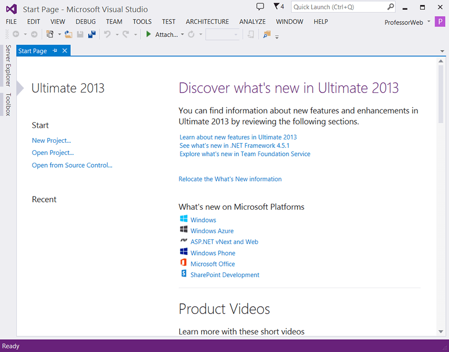Screen dimensions: 449x352
Task: Click the Open Project... link
Action: 53,153
